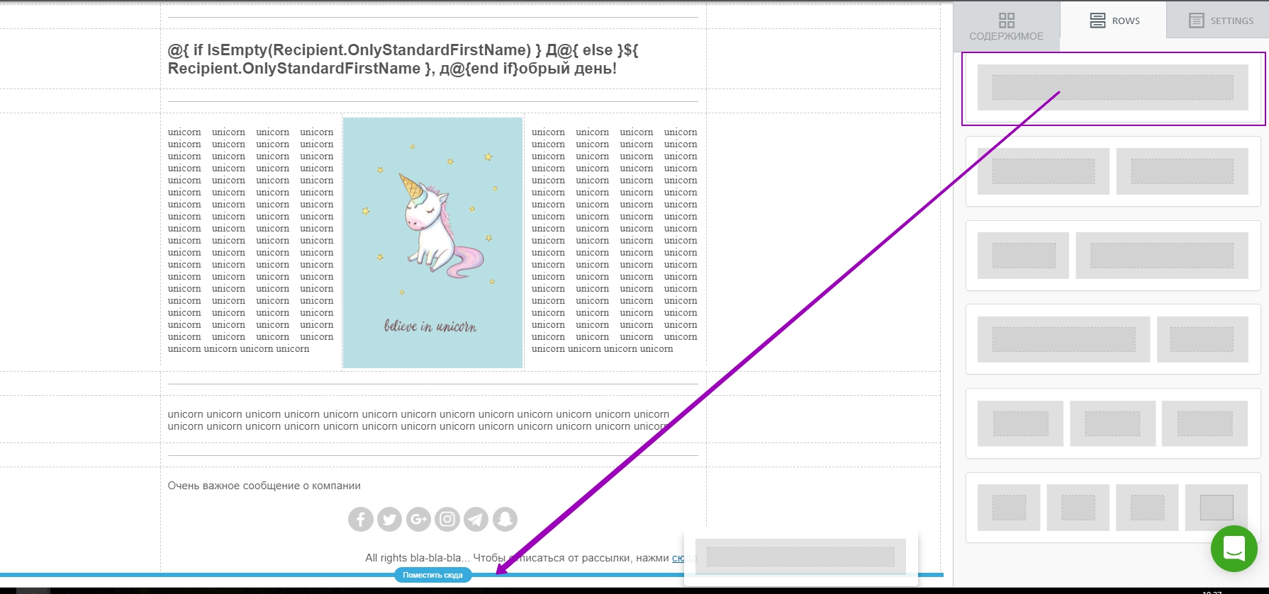
Task: Select the left unicorn text column
Action: (x=250, y=240)
